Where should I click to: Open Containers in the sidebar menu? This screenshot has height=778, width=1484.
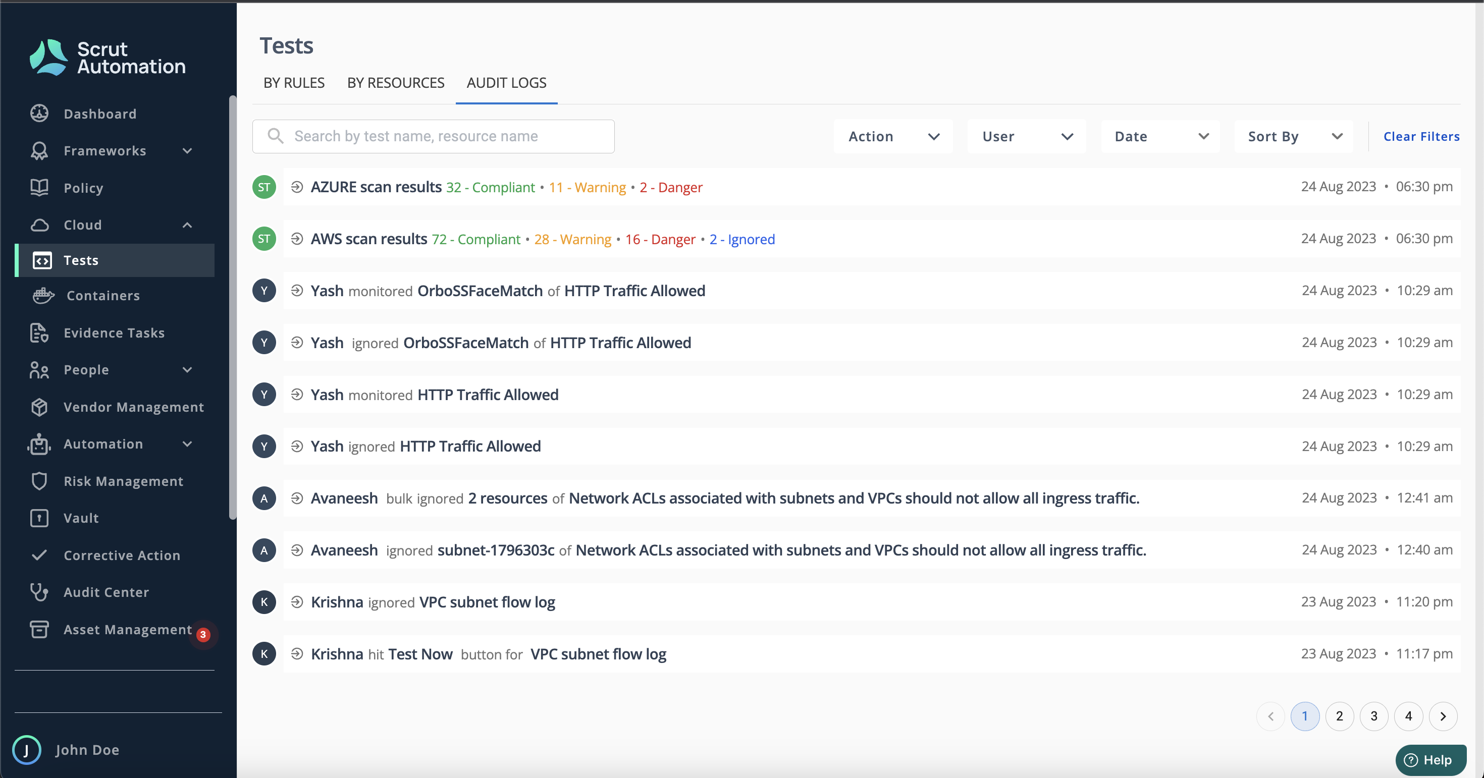[103, 296]
